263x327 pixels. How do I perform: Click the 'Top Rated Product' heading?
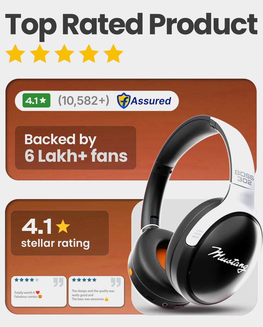tap(131, 25)
